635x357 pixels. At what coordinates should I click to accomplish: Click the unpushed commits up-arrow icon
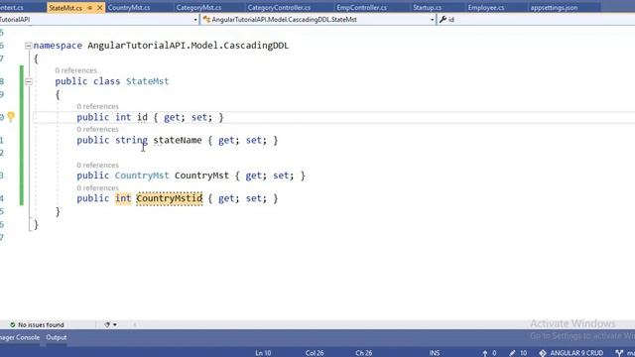click(485, 353)
